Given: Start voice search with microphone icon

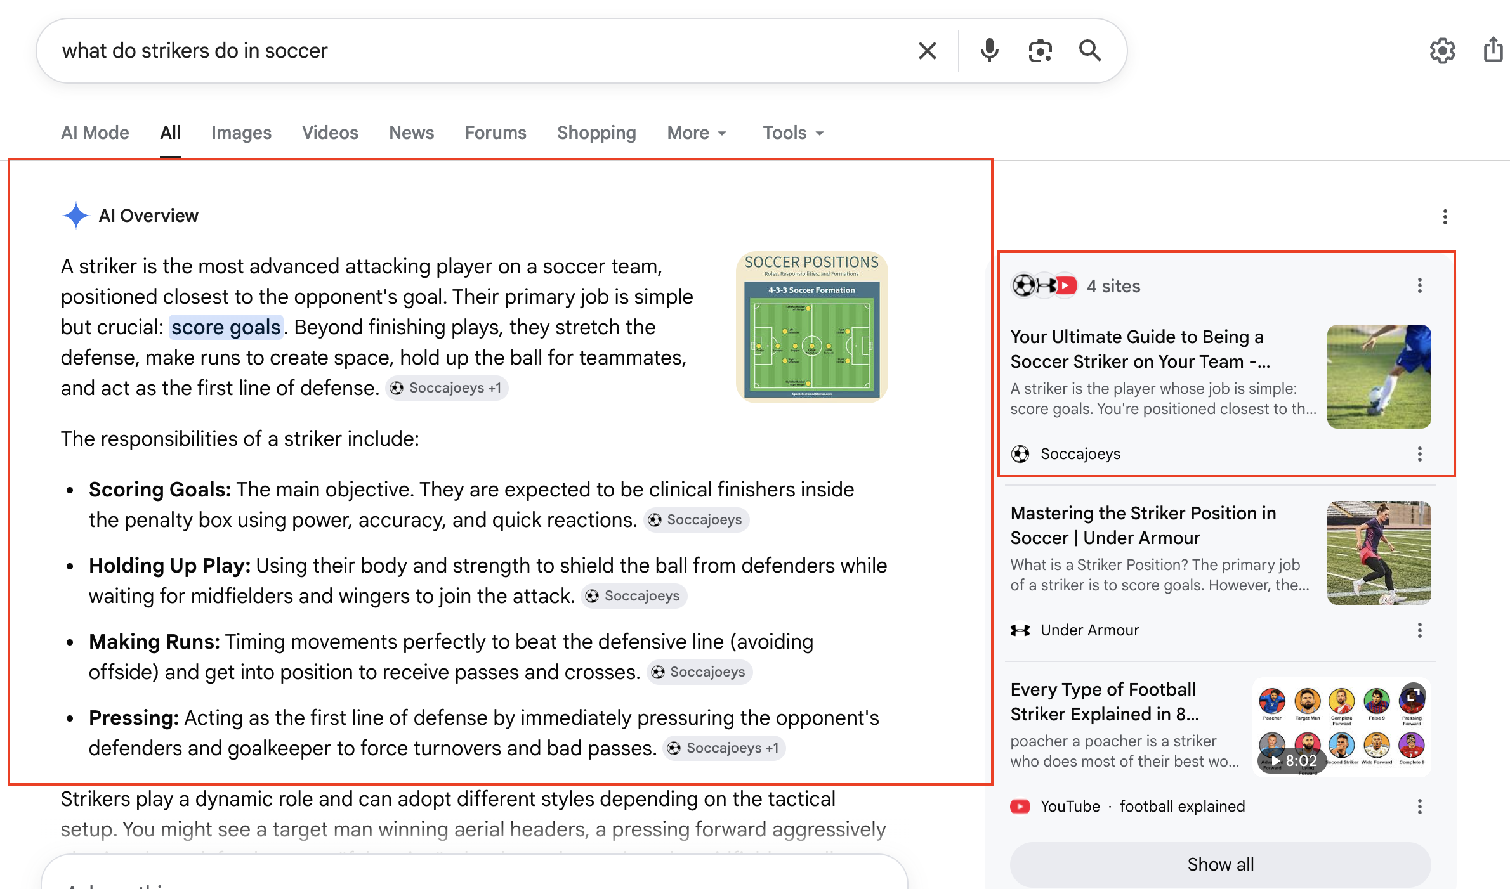Looking at the screenshot, I should (989, 51).
